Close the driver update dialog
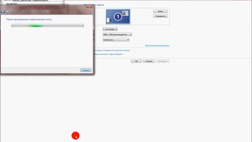Screen dimensions: 252x142 89,7
